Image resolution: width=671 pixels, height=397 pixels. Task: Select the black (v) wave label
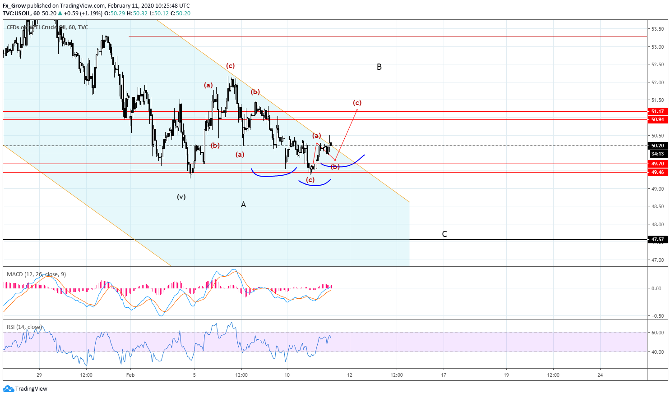tap(181, 196)
